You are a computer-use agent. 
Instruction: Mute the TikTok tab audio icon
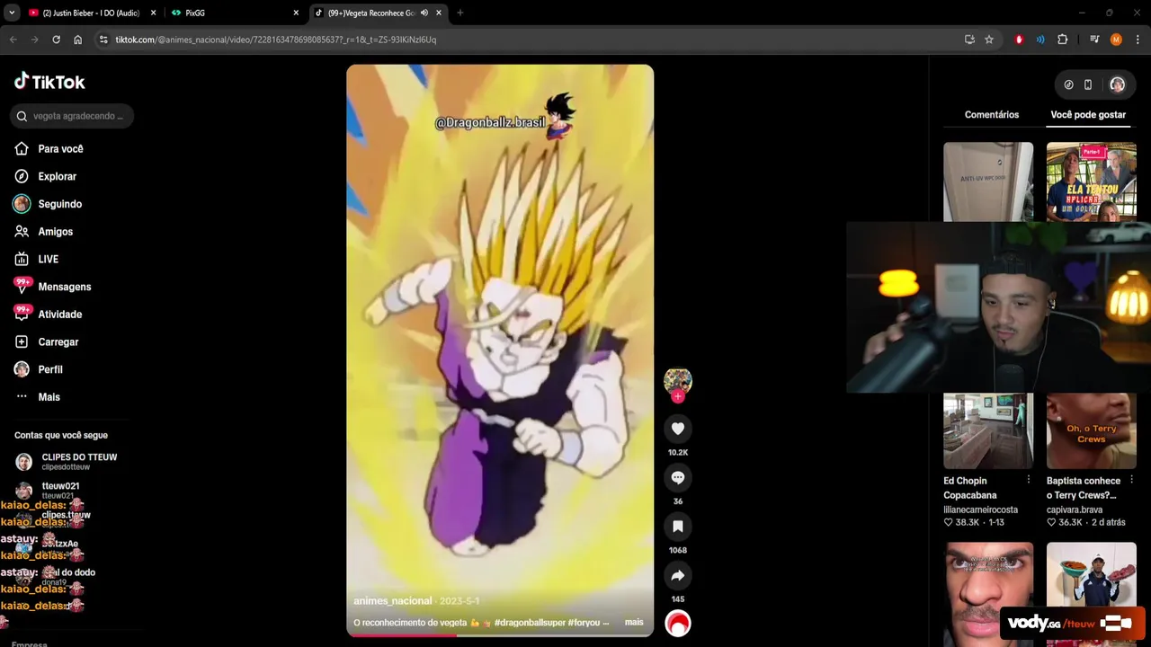pos(424,13)
